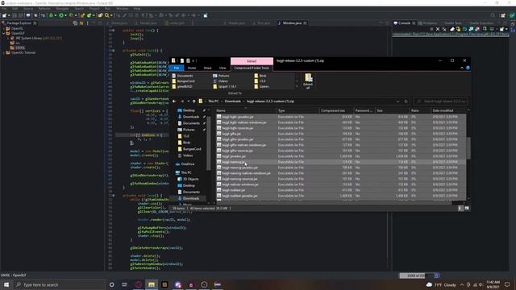Remove all terminated launches in console
Image resolution: width=516 pixels, height=290 pixels.
[444, 29]
